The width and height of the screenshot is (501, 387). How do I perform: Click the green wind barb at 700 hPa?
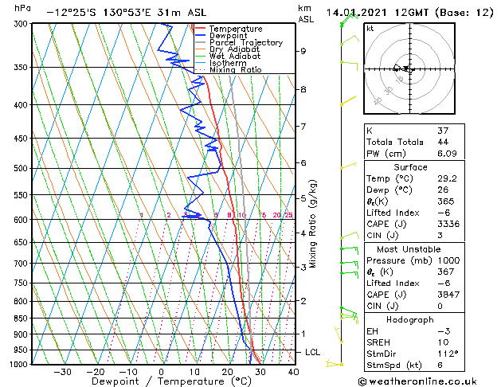point(349,264)
